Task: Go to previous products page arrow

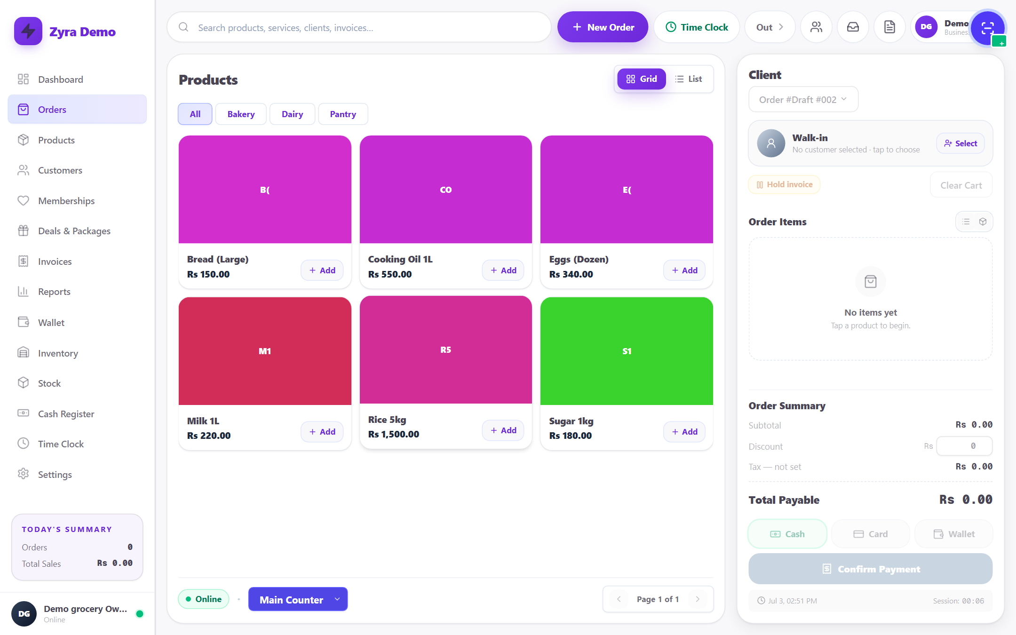Action: (x=619, y=599)
